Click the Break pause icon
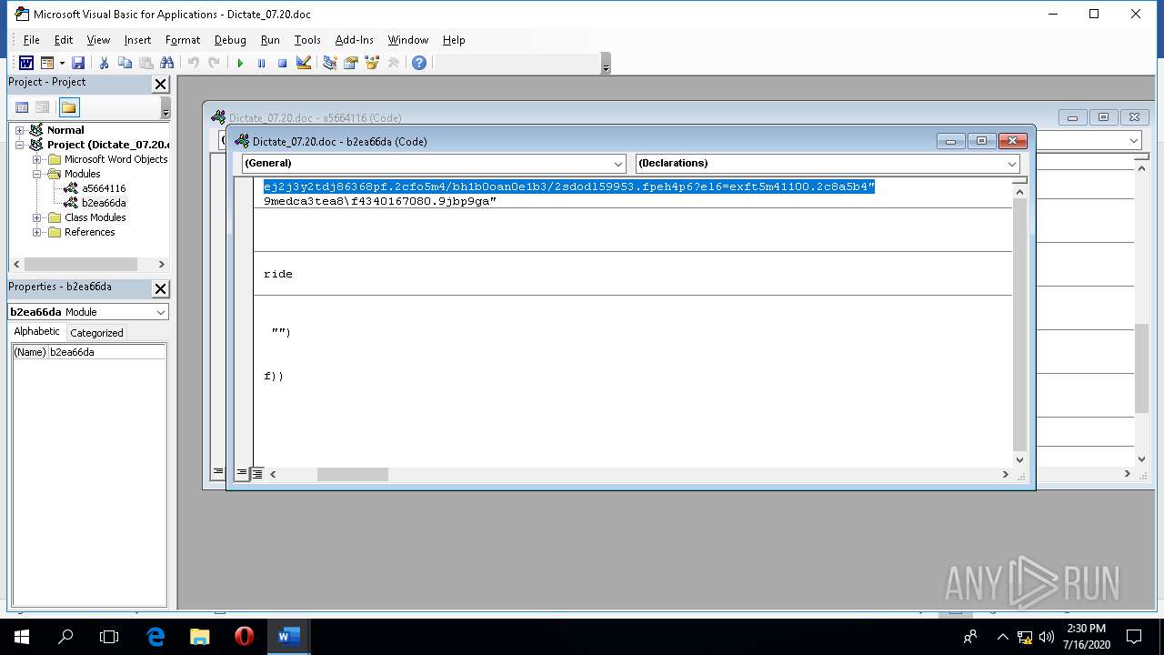Image resolution: width=1164 pixels, height=655 pixels. [x=261, y=63]
